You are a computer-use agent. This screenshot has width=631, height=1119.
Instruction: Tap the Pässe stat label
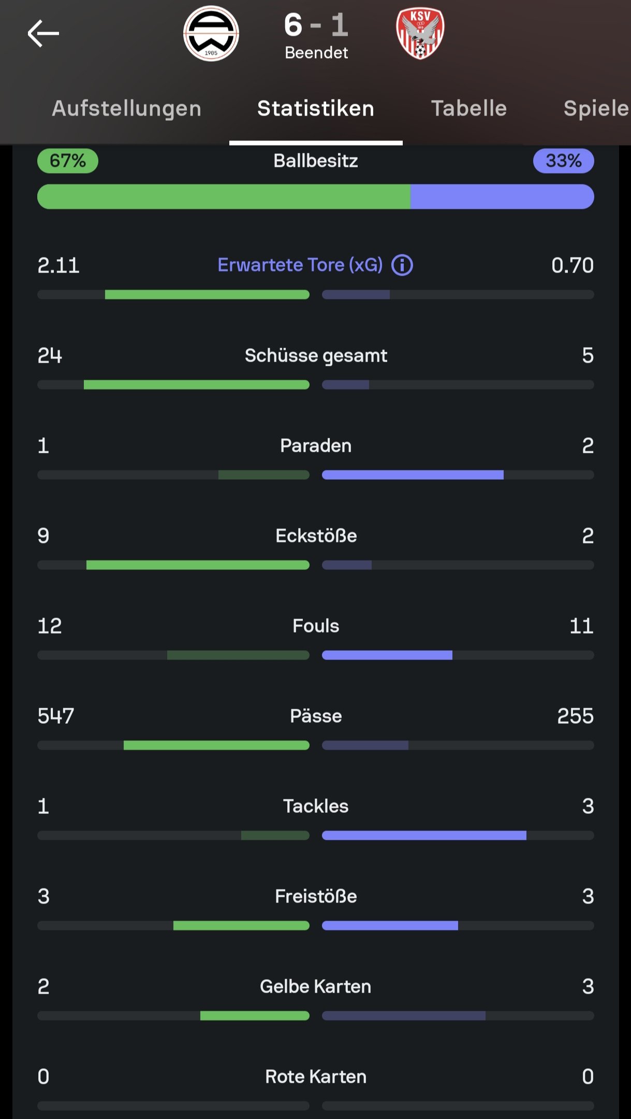316,716
